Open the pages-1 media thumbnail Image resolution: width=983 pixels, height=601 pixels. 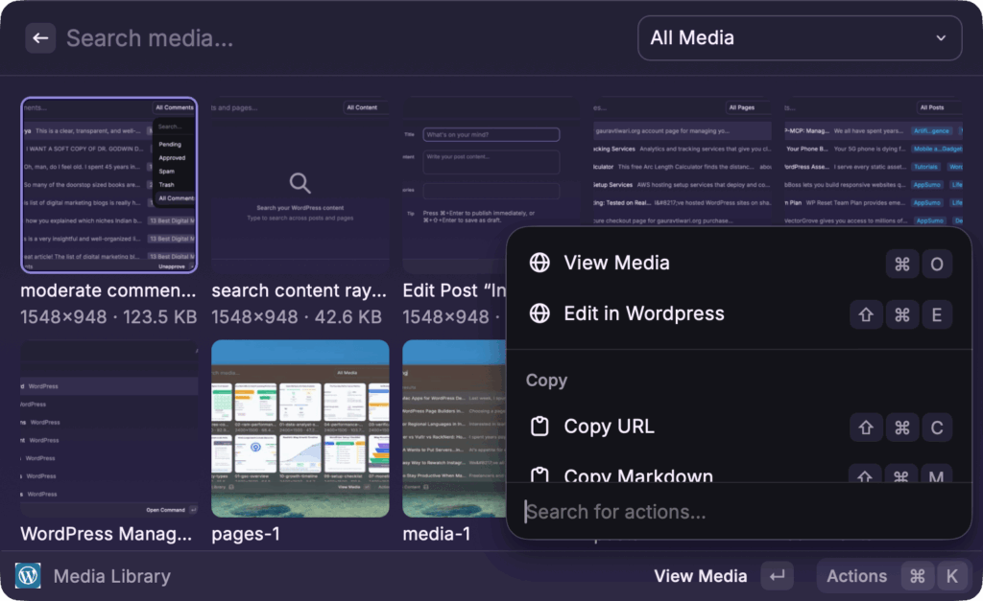pos(300,428)
